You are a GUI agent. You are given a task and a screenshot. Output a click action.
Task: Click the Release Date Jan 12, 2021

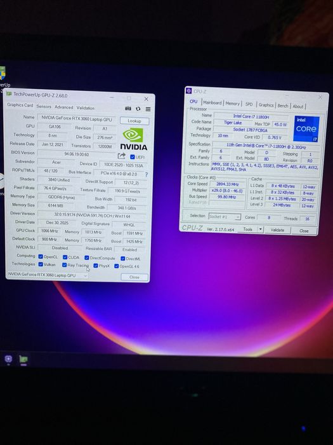[53, 144]
